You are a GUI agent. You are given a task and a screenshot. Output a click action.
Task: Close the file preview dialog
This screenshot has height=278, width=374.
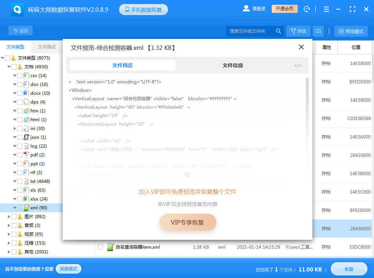coord(301,47)
